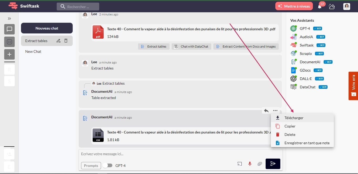Viewport: 358px width, 174px height.
Task: Open the Votre avis feedback tab
Action: (x=353, y=86)
